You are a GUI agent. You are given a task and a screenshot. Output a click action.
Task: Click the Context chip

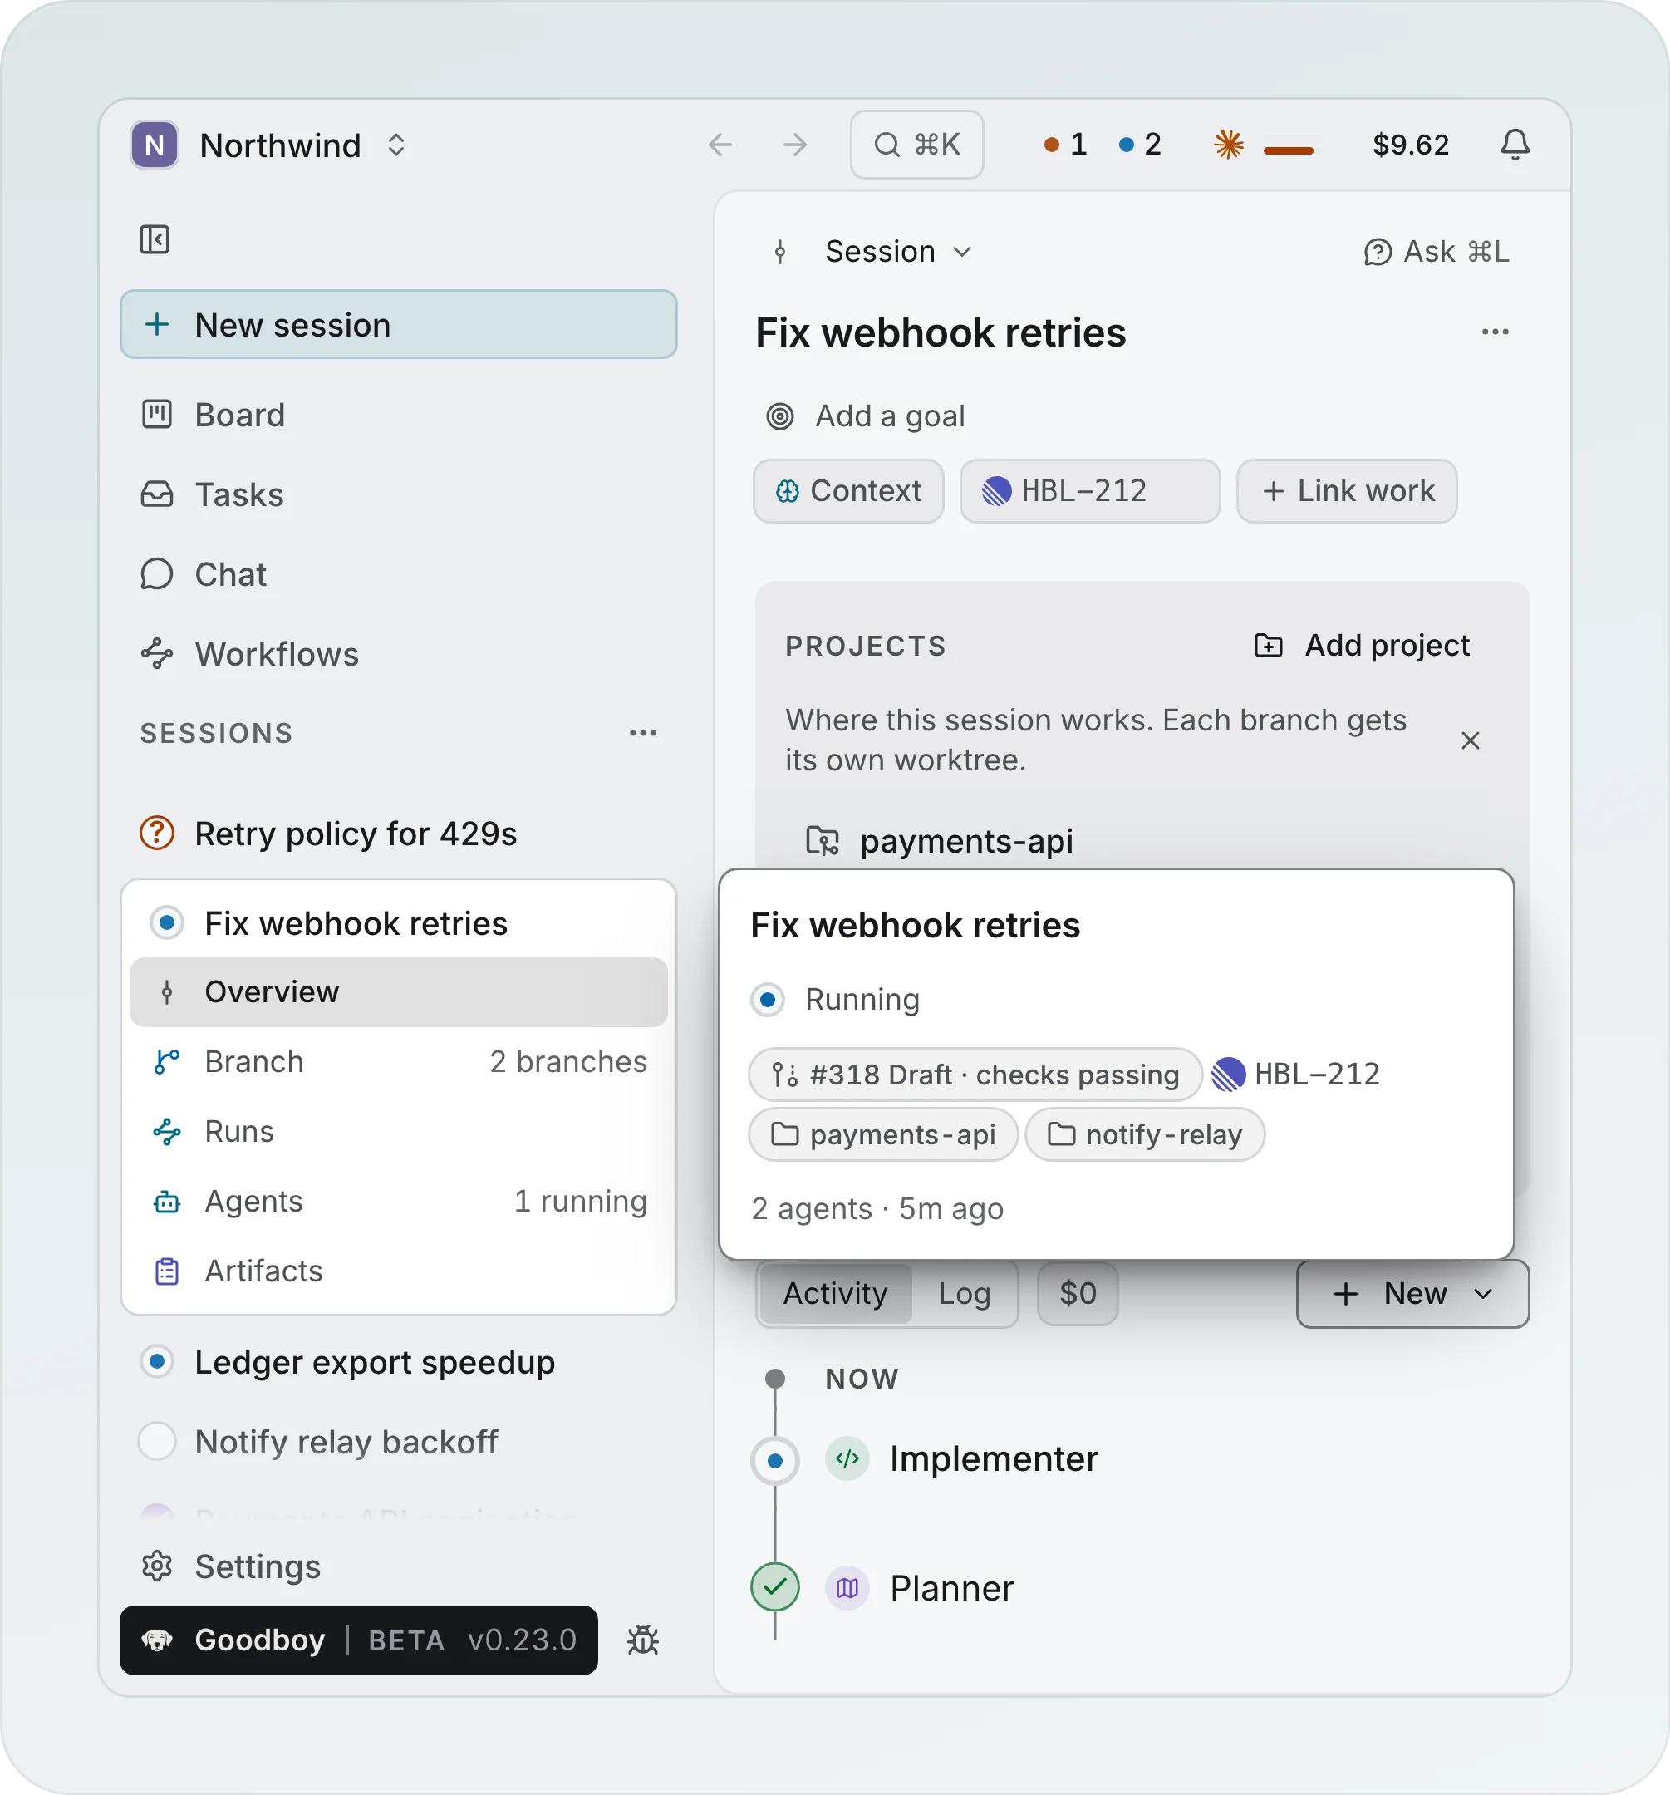click(x=848, y=491)
